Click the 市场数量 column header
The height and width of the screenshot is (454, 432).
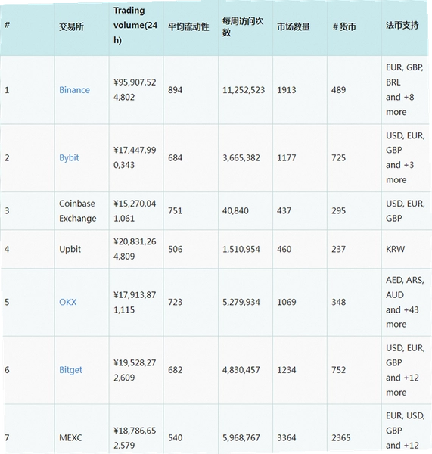pos(294,27)
